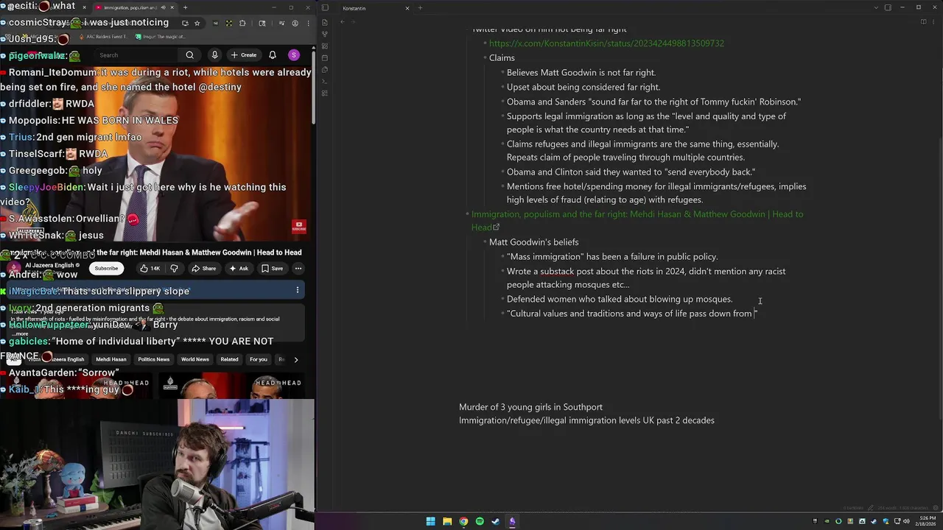Screen dimensions: 943x530
Task: Open the ARC Raiders Event bookmark
Action: (x=103, y=36)
